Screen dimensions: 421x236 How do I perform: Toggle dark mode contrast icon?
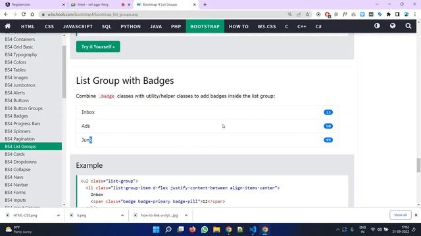(377, 26)
